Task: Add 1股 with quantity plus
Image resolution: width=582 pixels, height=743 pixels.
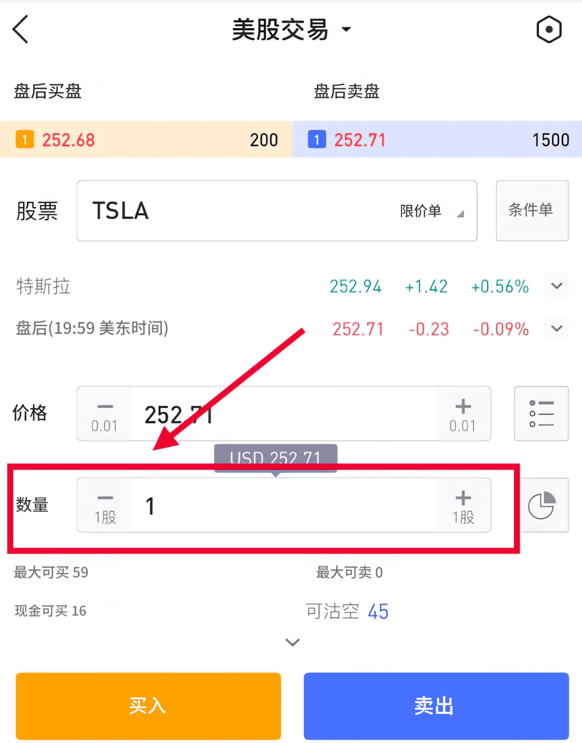Action: [463, 505]
